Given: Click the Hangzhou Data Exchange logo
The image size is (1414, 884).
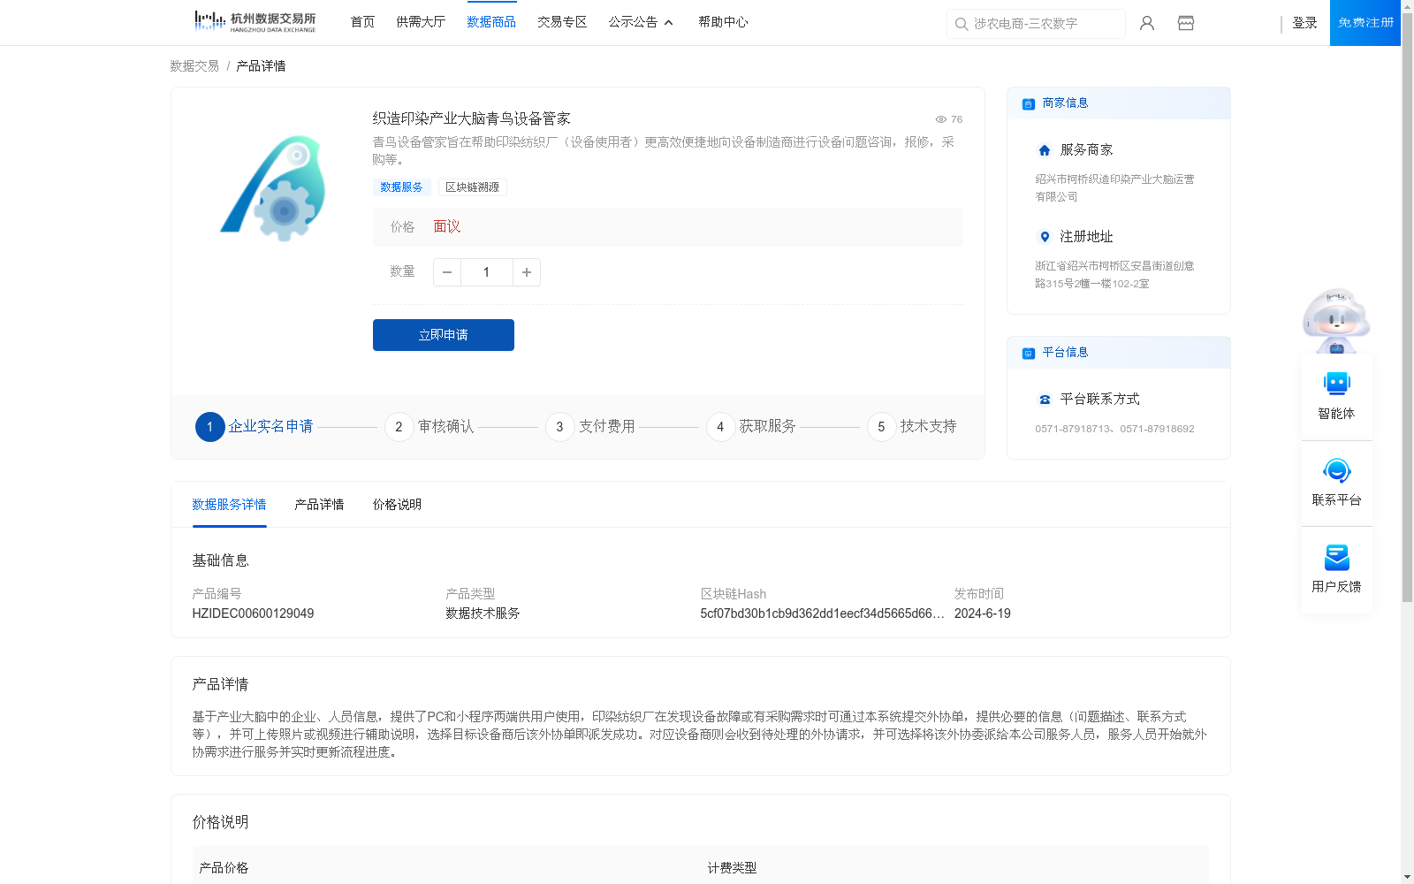Looking at the screenshot, I should (x=255, y=22).
